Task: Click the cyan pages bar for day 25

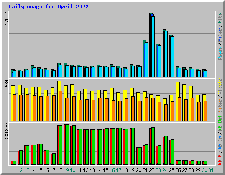Action: click(x=173, y=57)
